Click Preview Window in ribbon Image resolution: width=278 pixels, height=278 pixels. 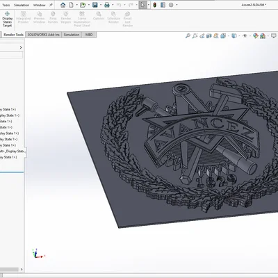[39, 17]
